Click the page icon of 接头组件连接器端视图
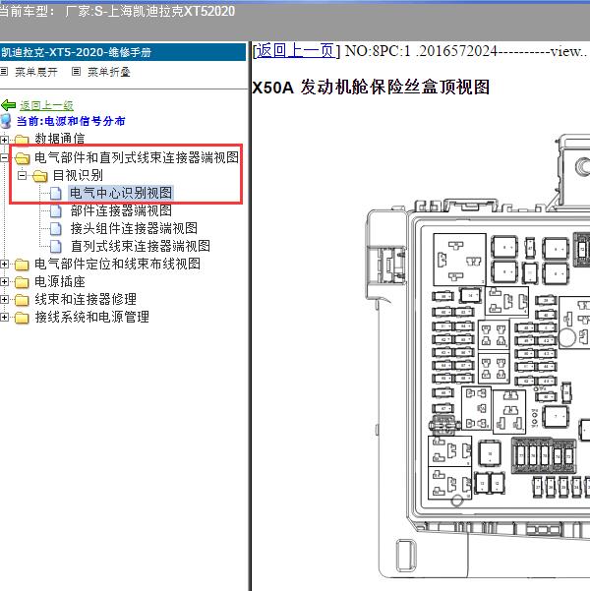The width and height of the screenshot is (590, 591). coord(56,228)
